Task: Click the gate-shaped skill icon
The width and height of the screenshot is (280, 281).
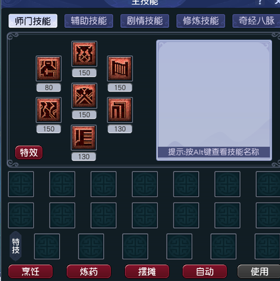Action: pos(120,68)
